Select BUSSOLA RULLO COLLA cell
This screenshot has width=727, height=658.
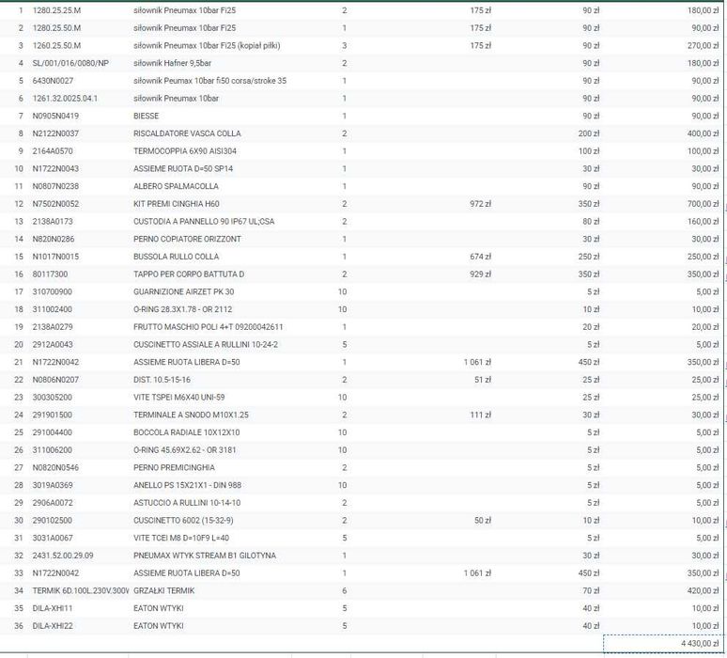177,257
